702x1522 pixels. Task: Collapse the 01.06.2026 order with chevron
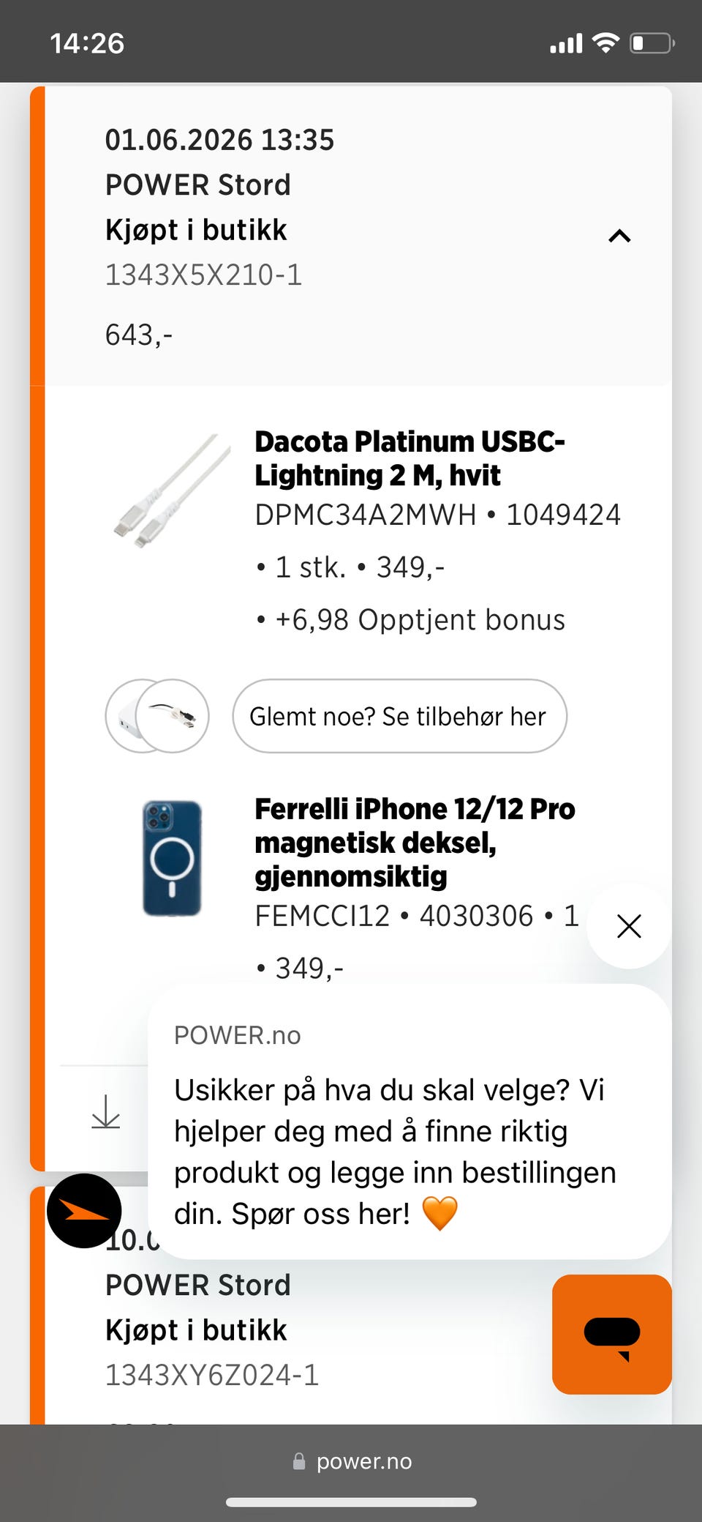(619, 236)
